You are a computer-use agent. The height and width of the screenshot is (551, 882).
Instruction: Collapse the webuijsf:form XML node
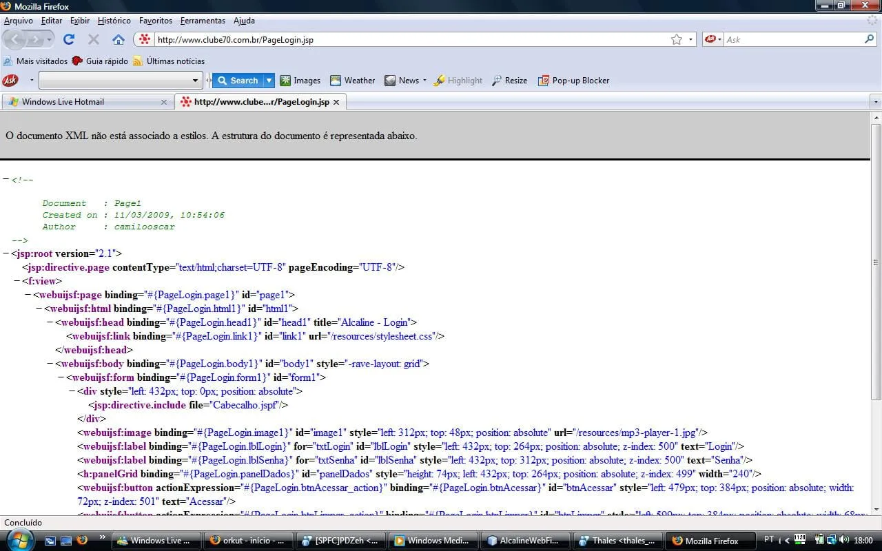(x=61, y=377)
